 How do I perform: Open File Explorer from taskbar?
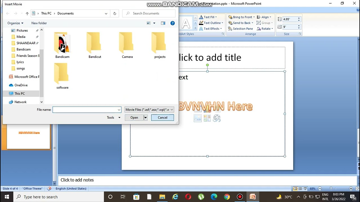pyautogui.click(x=162, y=197)
